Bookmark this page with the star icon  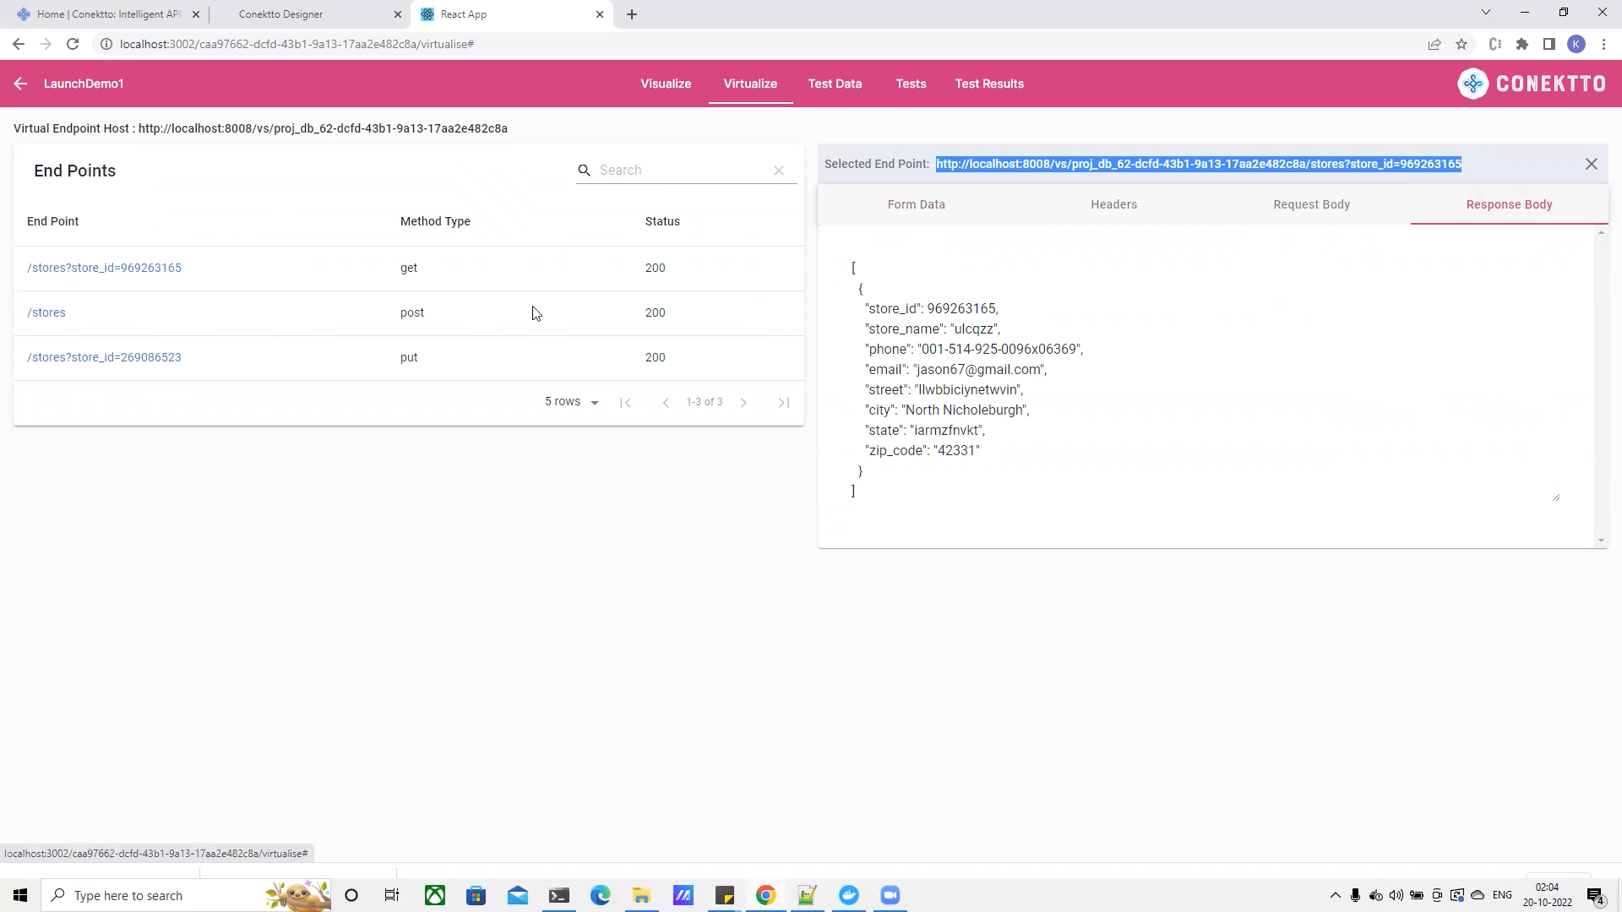[1461, 44]
